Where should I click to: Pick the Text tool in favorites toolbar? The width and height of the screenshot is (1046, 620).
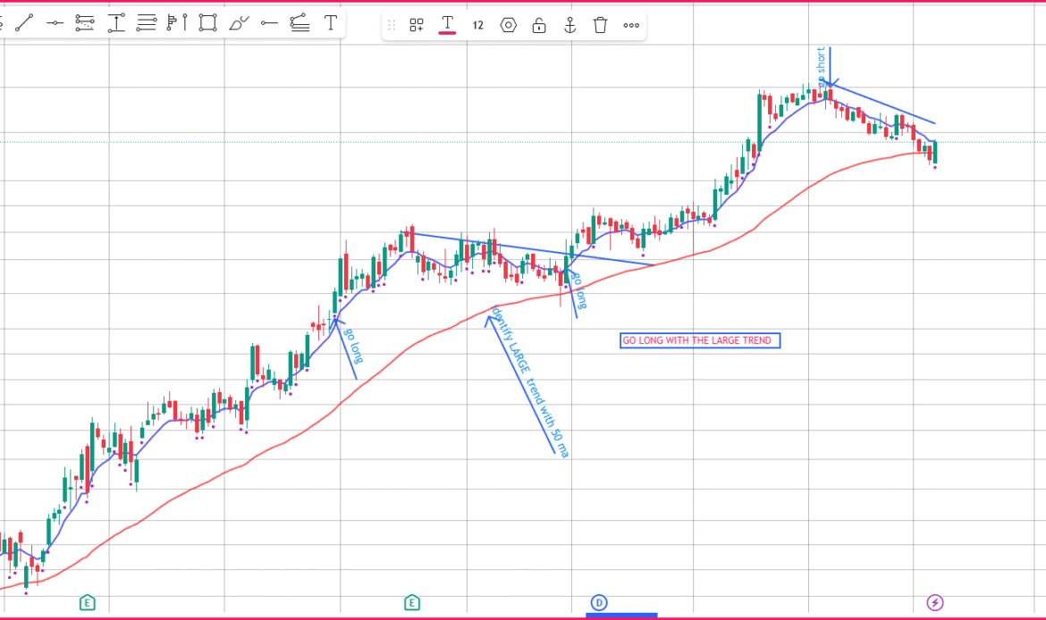(x=331, y=23)
